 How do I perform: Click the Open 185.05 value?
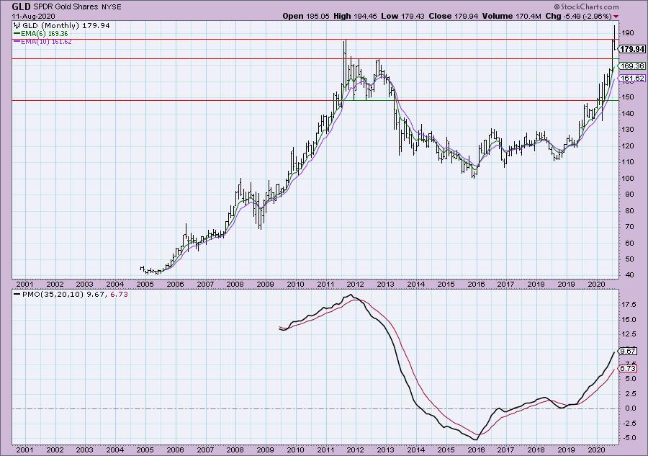coord(306,16)
